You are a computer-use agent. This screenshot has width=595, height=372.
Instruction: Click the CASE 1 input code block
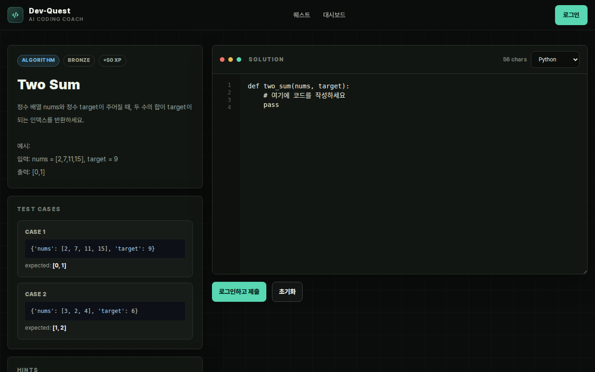coord(105,249)
